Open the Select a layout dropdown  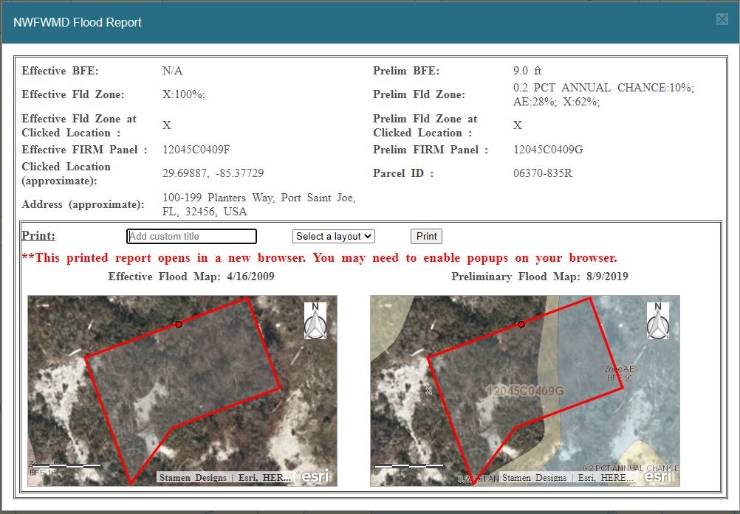334,237
